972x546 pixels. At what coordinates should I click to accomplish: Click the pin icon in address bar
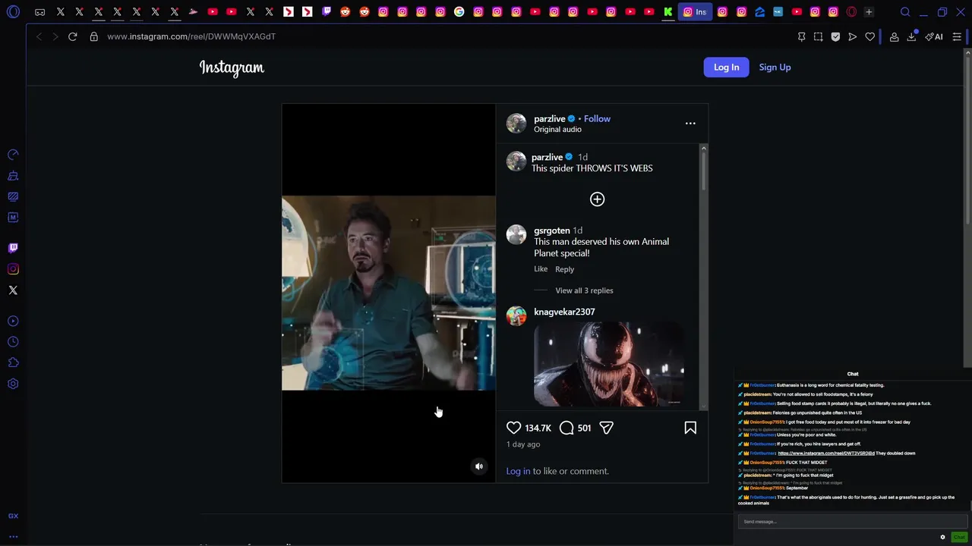pyautogui.click(x=801, y=36)
